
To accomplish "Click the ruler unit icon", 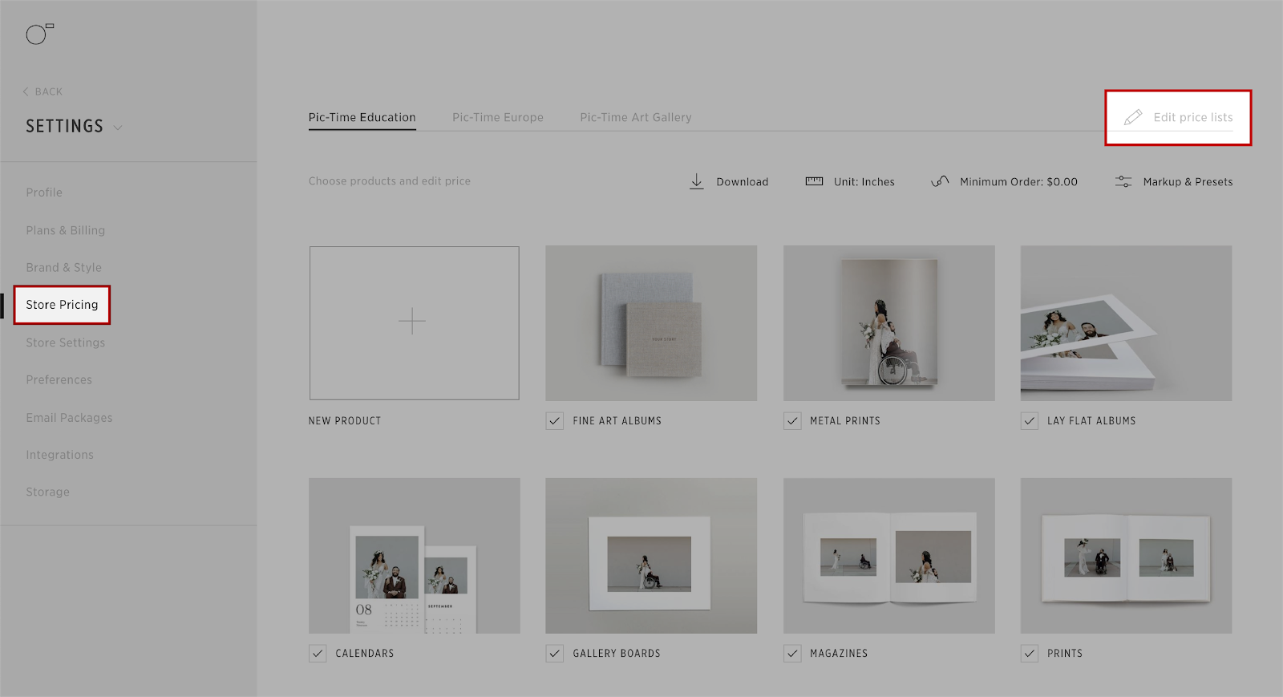I will coord(814,181).
